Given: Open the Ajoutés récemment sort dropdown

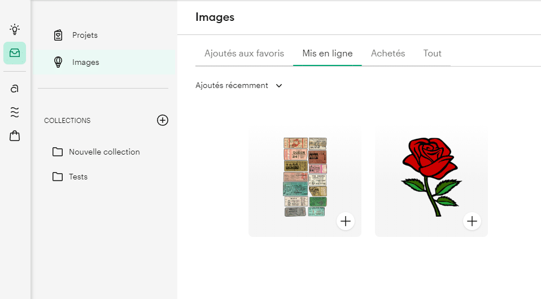Looking at the screenshot, I should click(x=239, y=86).
